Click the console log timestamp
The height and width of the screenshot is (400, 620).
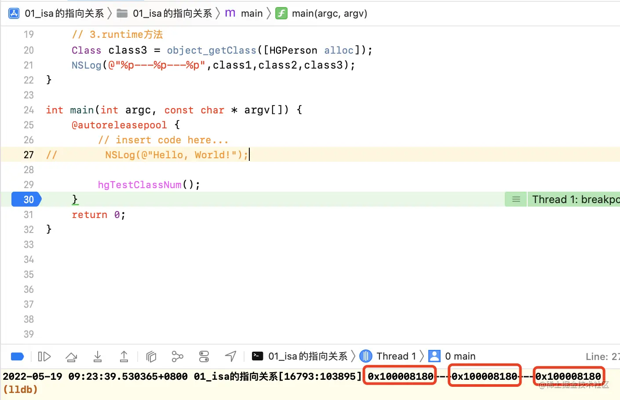[95, 376]
